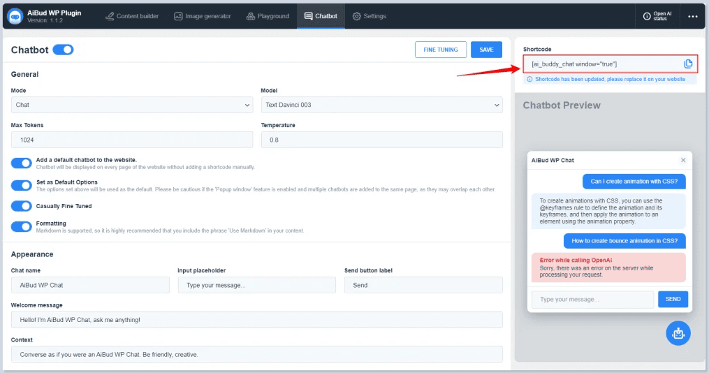This screenshot has width=709, height=373.
Task: Click the 'Shortcode has been updated' notice text
Action: (610, 79)
